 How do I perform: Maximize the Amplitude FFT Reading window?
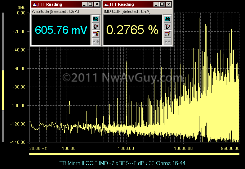click(x=90, y=4)
